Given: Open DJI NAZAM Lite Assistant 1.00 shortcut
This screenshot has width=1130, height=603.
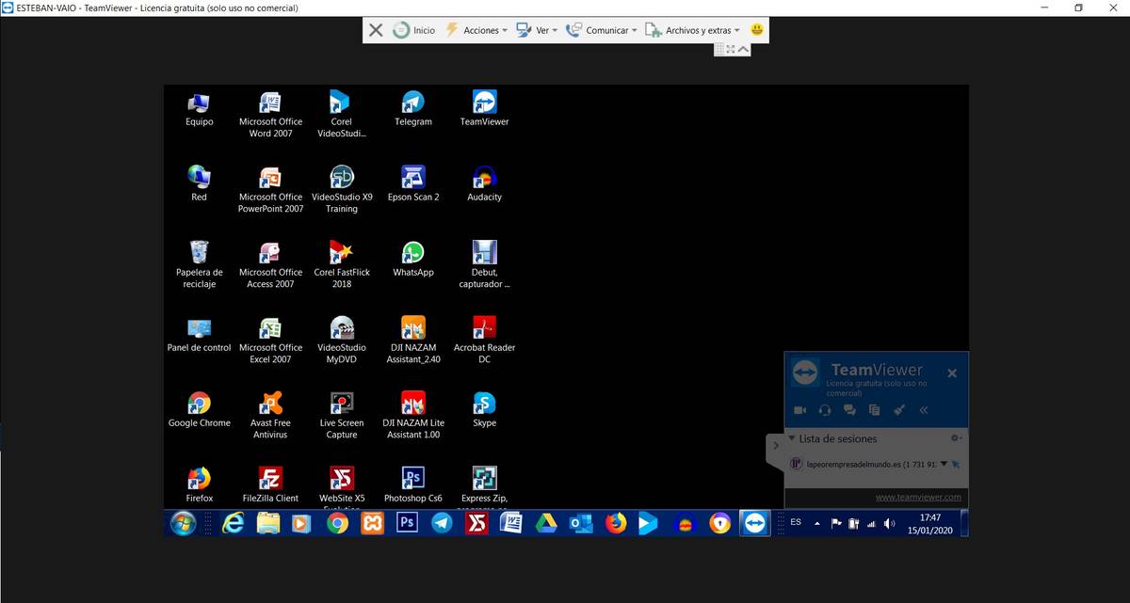Looking at the screenshot, I should point(412,415).
